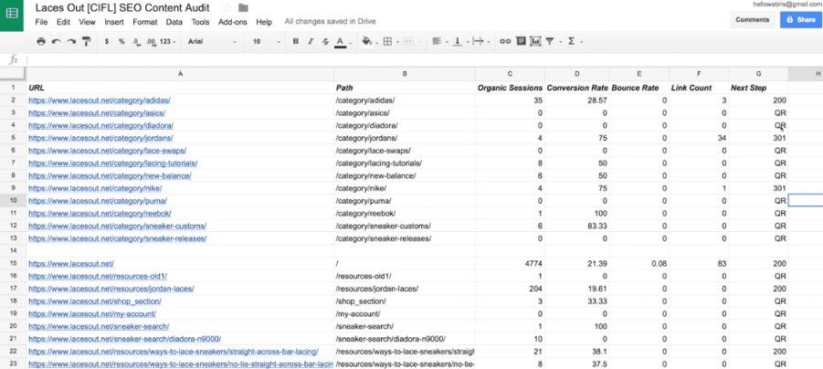Image resolution: width=823 pixels, height=369 pixels.
Task: Insert a link with chain icon
Action: [505, 41]
